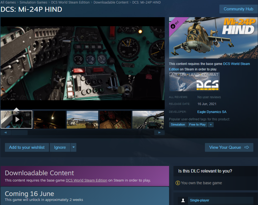Image resolution: width=258 pixels, height=205 pixels.
Task: Go to All Games breadcrumb
Action: coord(8,2)
